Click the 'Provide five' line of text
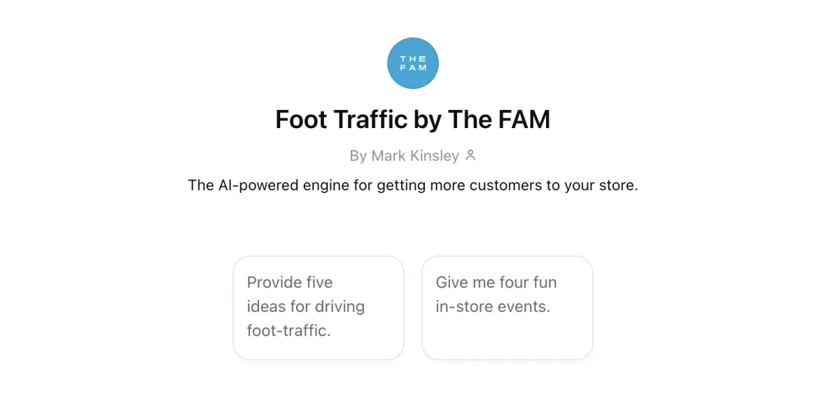 click(290, 283)
